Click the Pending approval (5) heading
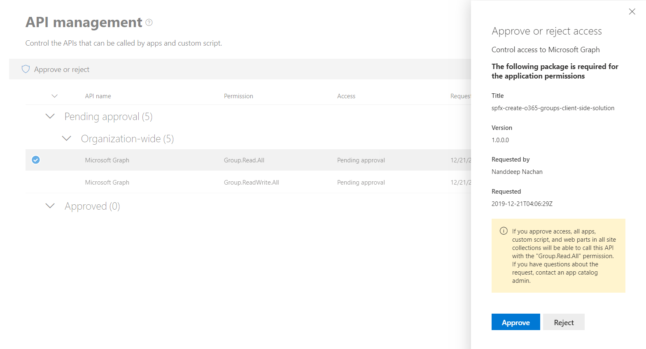Screen dimensions: 646x349 108,117
